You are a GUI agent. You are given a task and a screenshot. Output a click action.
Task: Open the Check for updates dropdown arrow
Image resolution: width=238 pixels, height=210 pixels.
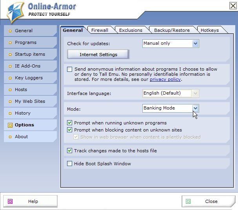click(196, 44)
